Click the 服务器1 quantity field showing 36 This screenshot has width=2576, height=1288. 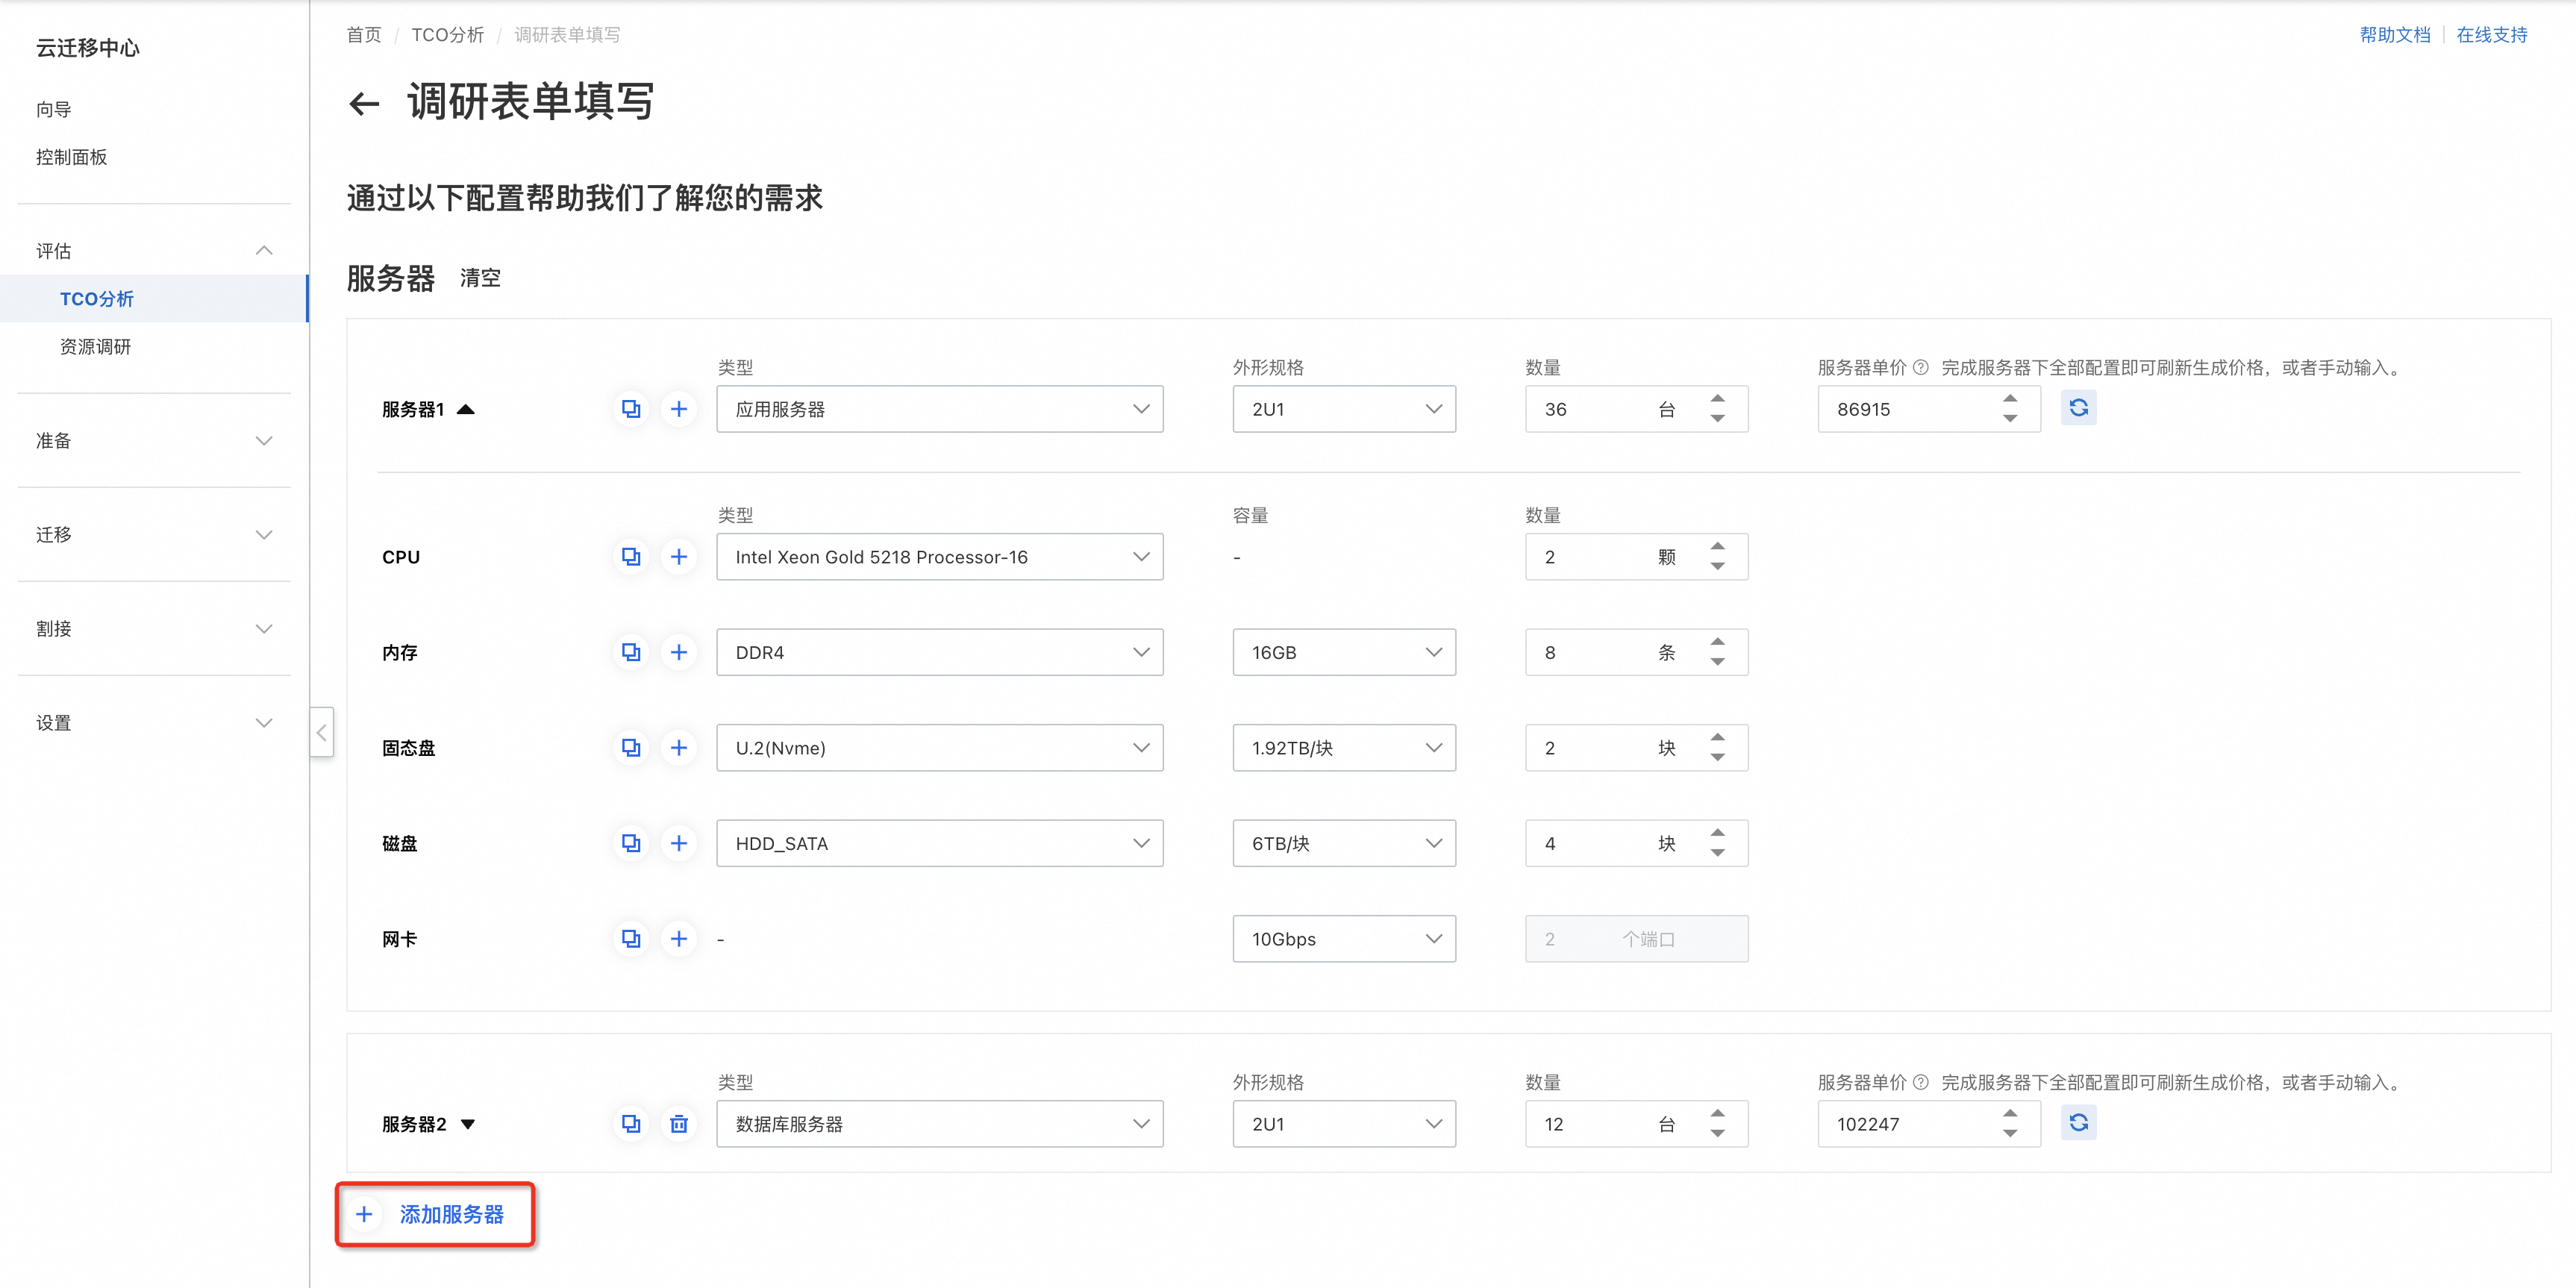(1636, 409)
